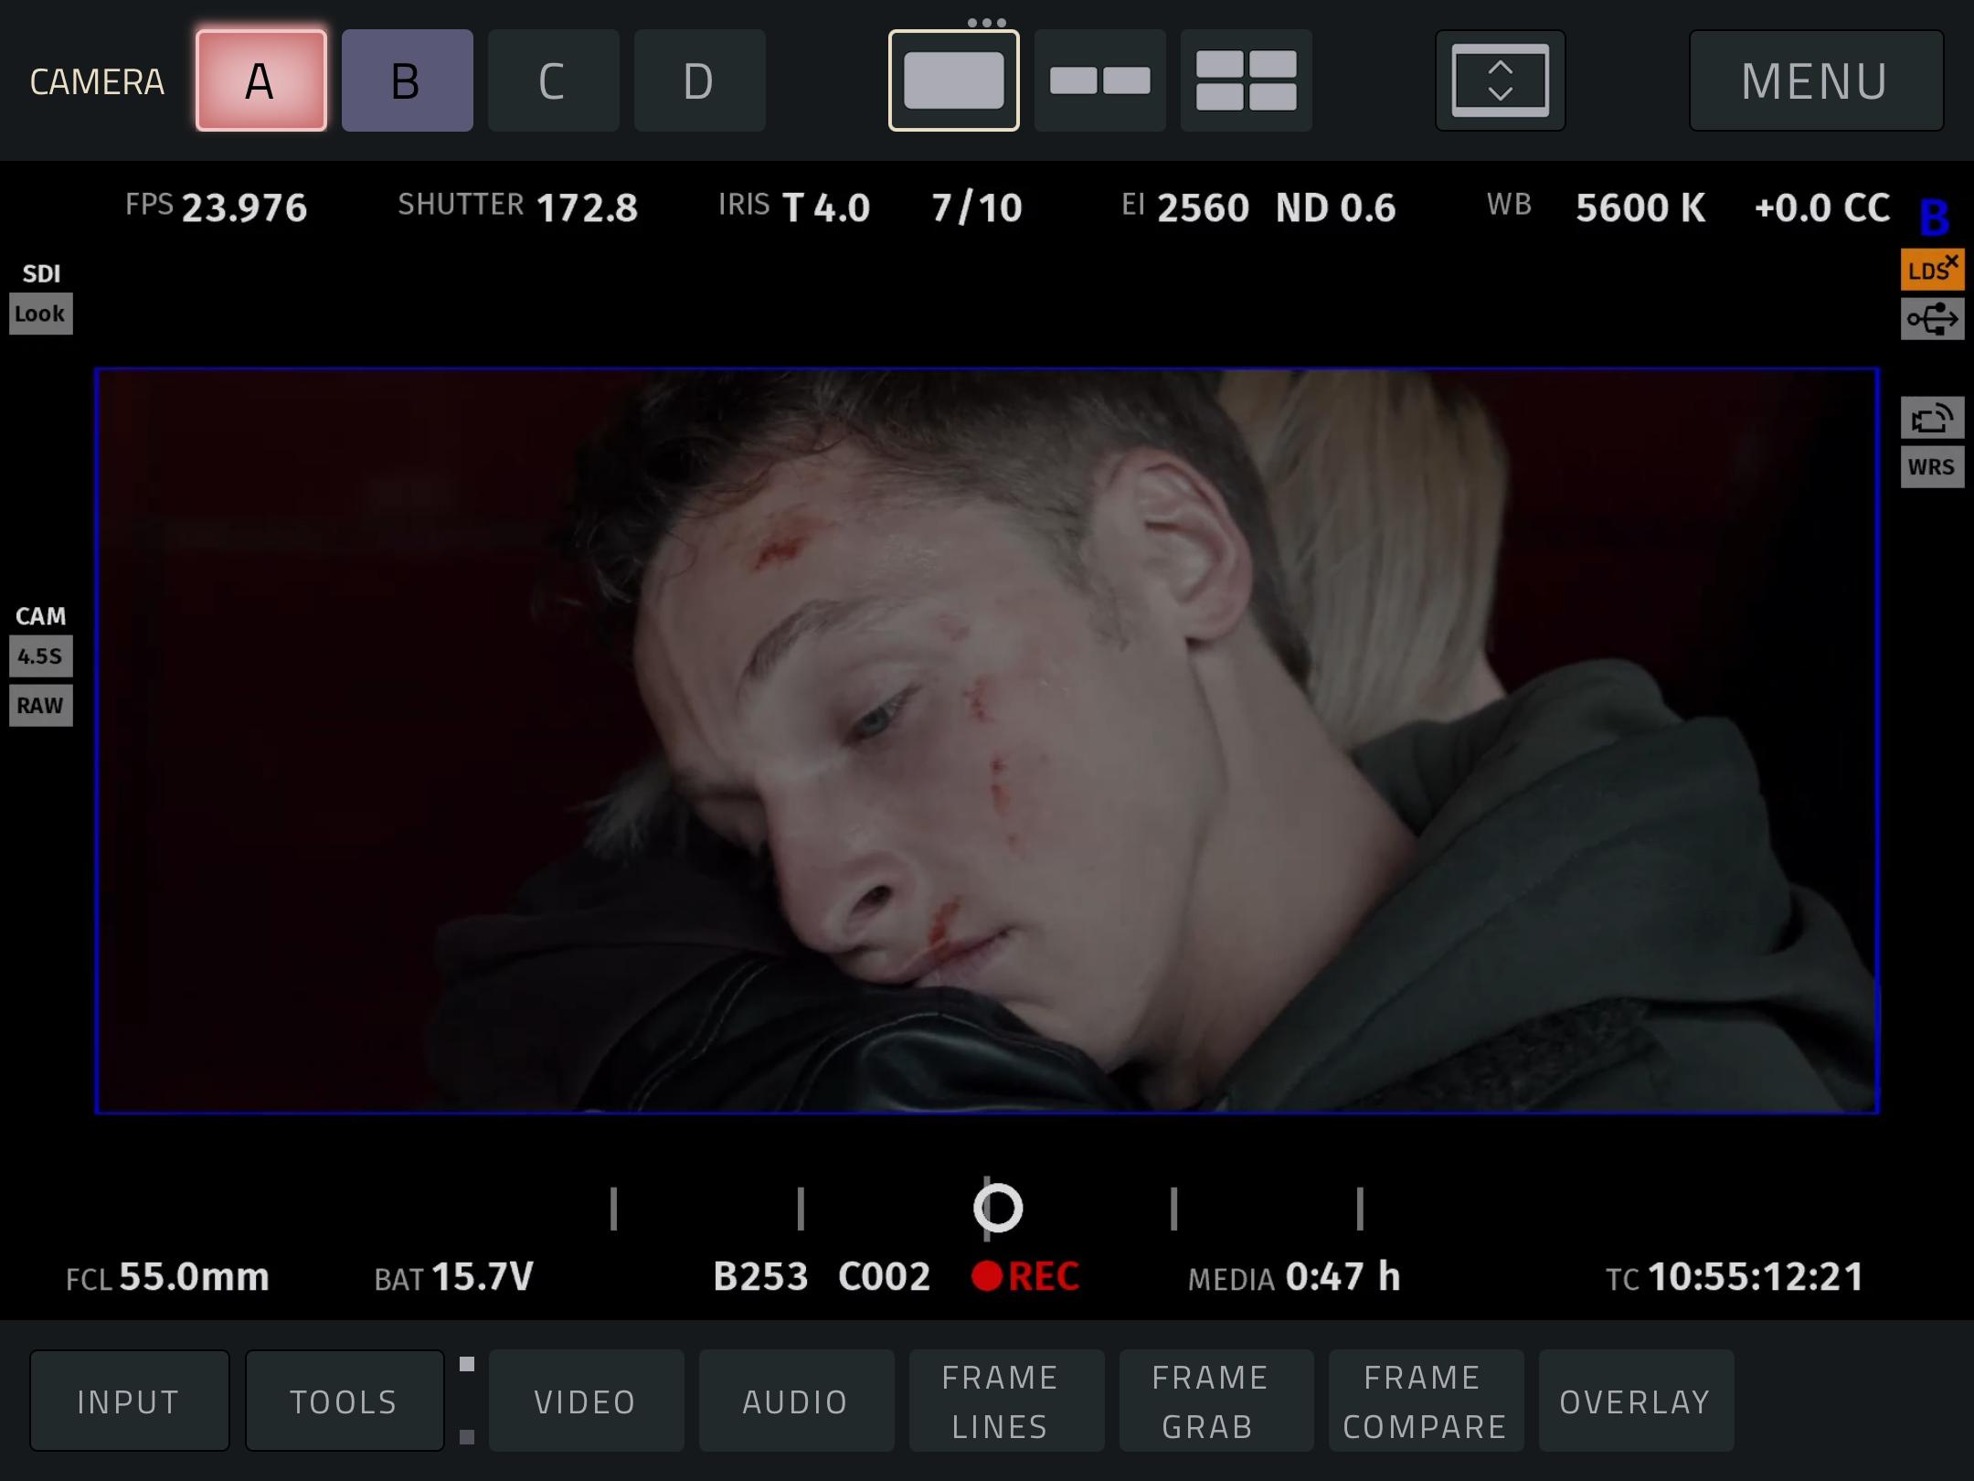This screenshot has width=1974, height=1481.
Task: Expand the three dots above layout buttons
Action: point(986,22)
